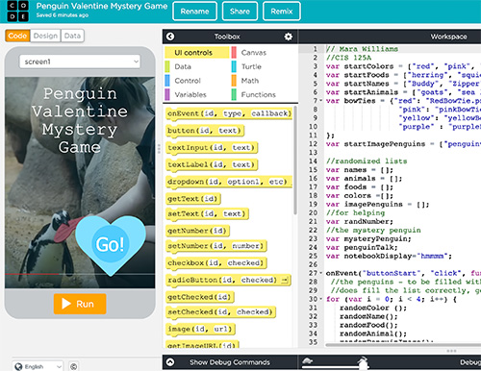Click the workspace horizontal scrollbar

pos(403,345)
